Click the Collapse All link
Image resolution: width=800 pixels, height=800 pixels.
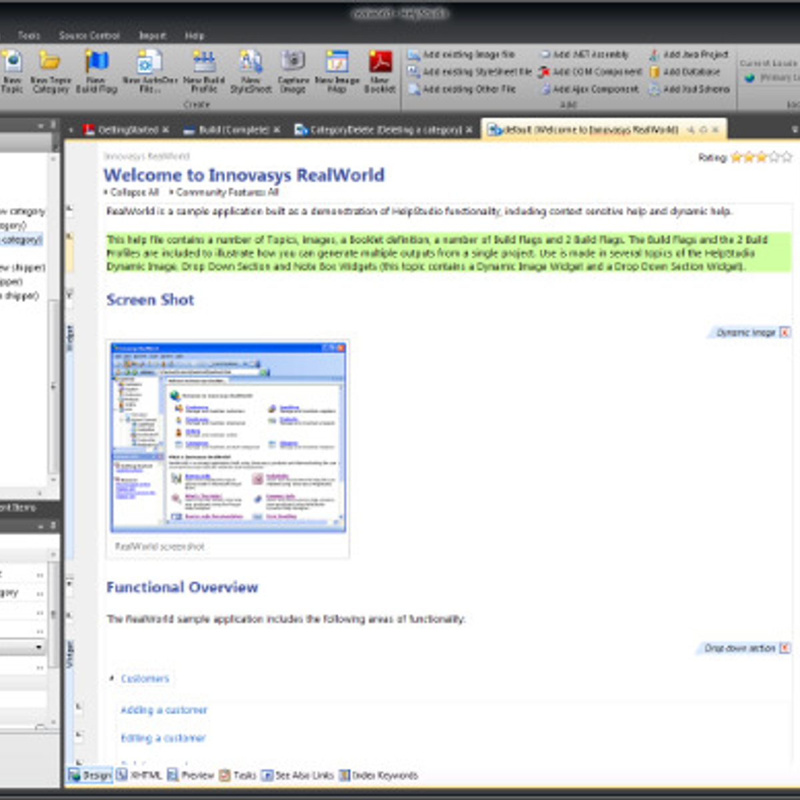134,192
